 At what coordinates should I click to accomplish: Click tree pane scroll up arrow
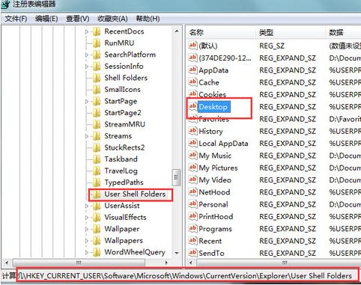pyautogui.click(x=177, y=31)
